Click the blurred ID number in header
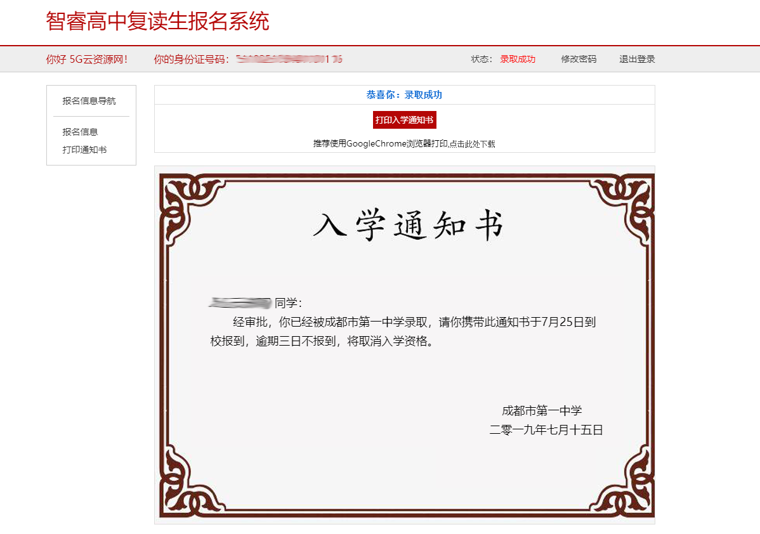The height and width of the screenshot is (534, 760). [x=289, y=60]
